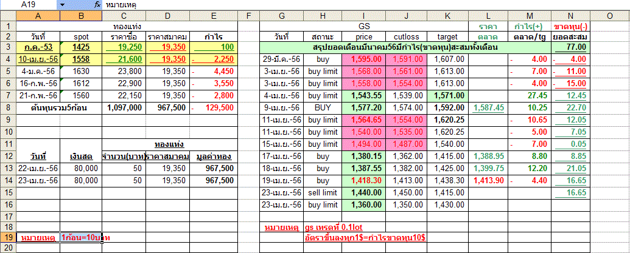Click the fx insert function icon
Viewport: 630px width, 253px height.
pyautogui.click(x=97, y=5)
